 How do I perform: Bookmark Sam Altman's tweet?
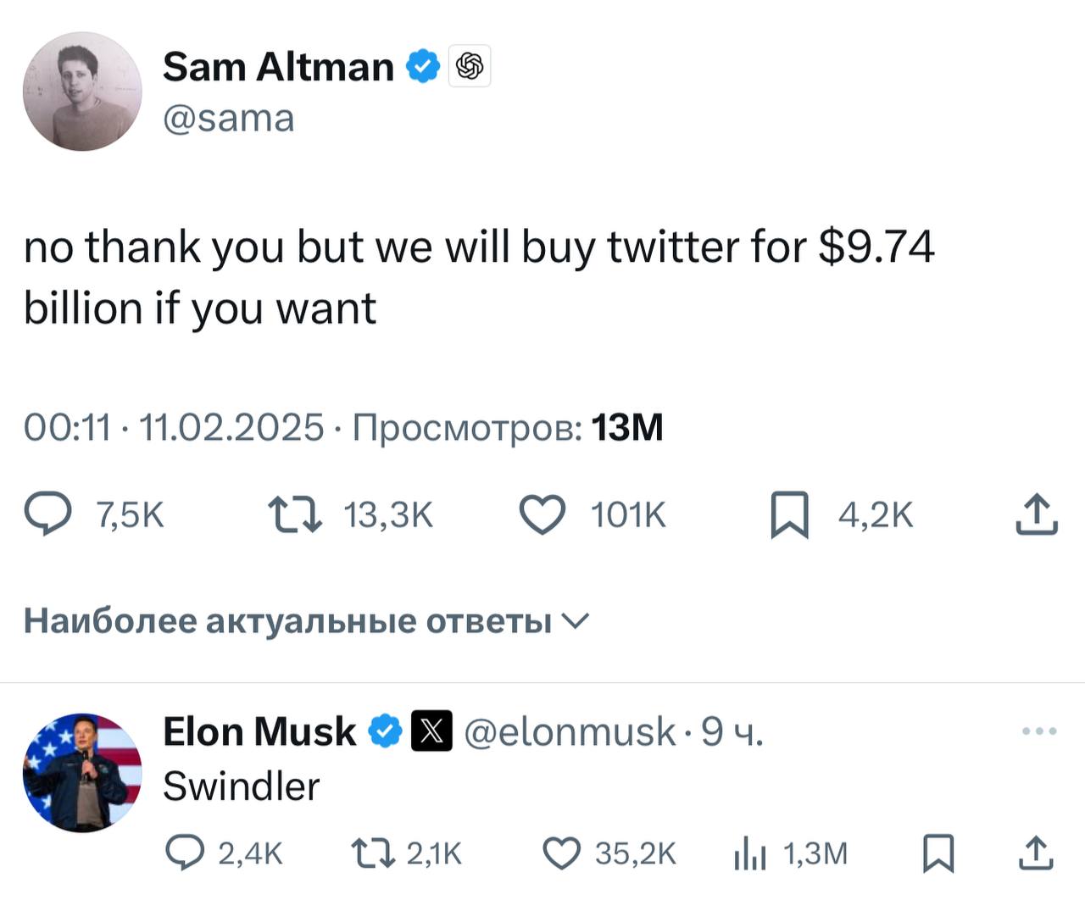pyautogui.click(x=789, y=516)
